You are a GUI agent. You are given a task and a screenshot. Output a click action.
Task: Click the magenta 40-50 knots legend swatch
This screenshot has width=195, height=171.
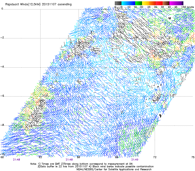tap(175, 3)
